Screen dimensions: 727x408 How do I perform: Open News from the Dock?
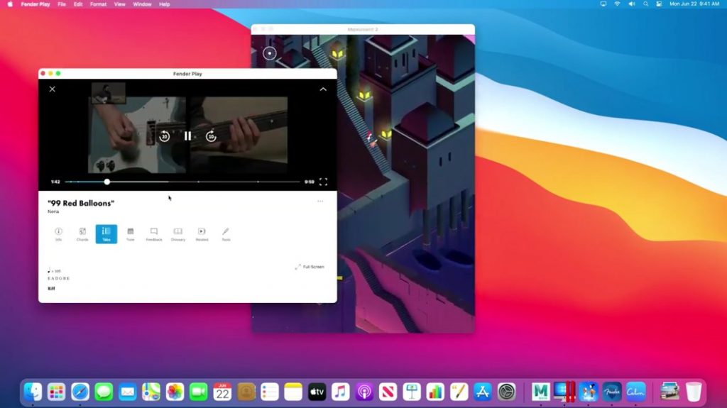tap(388, 392)
